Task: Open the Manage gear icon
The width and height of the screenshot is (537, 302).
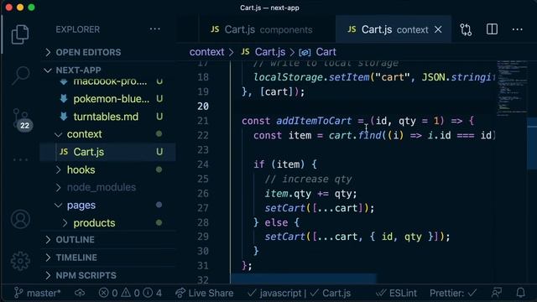Action: [x=20, y=261]
